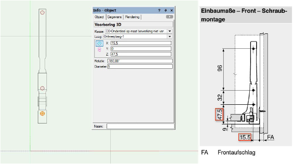The height and width of the screenshot is (164, 293).
Task: Click the Naam text field
Action: point(140,126)
